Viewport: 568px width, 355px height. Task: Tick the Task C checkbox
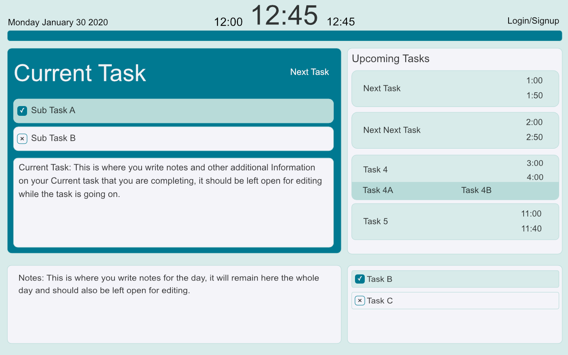[x=360, y=301]
